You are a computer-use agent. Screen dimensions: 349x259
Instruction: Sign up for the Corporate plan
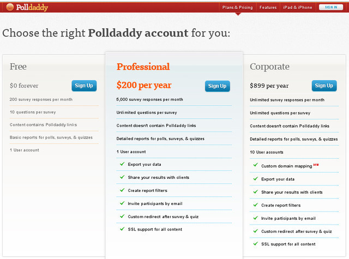point(324,86)
